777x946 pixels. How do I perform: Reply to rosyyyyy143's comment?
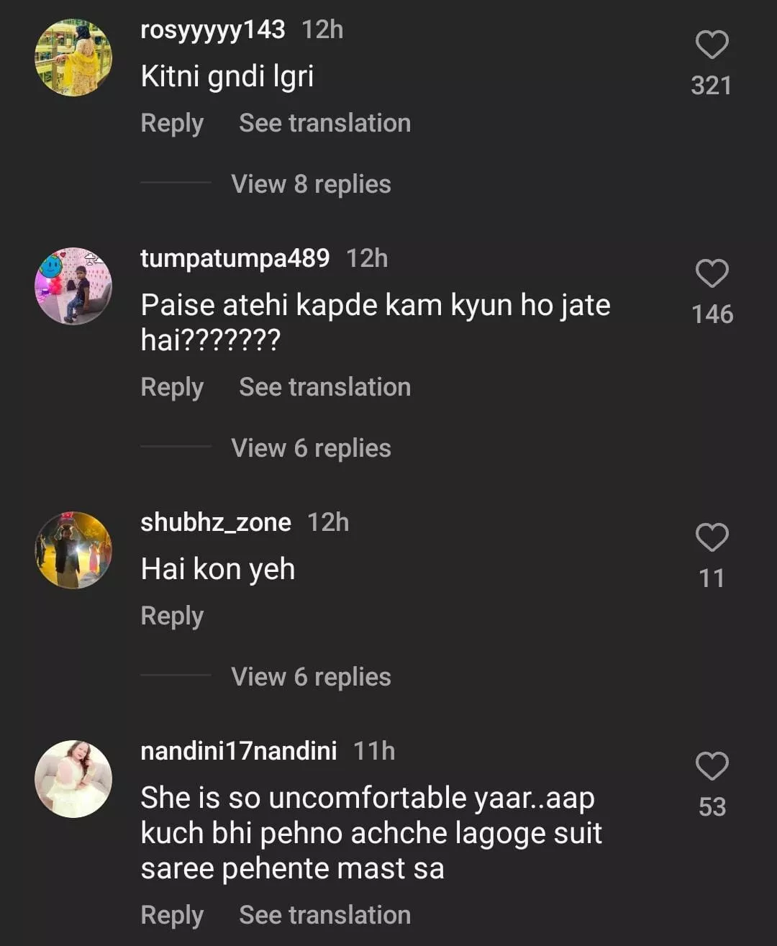[172, 123]
